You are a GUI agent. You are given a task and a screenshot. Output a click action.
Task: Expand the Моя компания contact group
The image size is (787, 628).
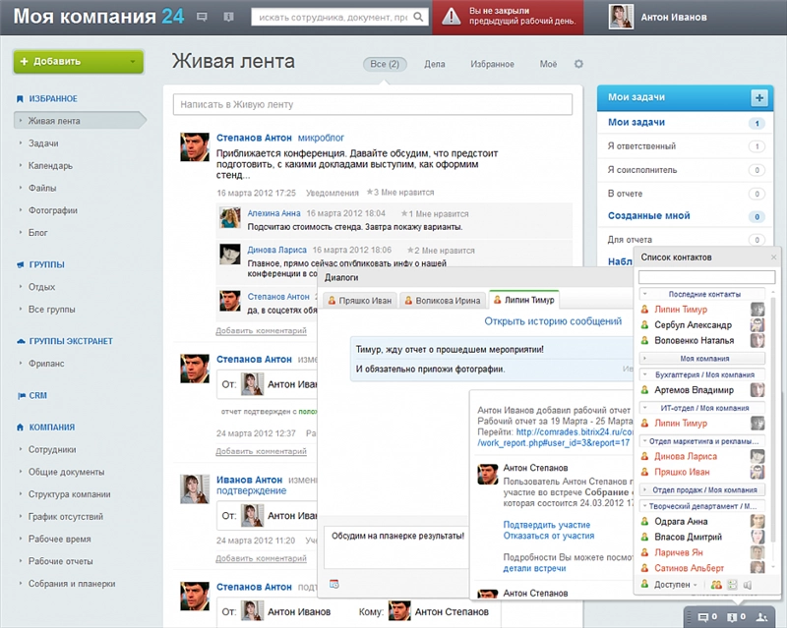click(x=702, y=359)
